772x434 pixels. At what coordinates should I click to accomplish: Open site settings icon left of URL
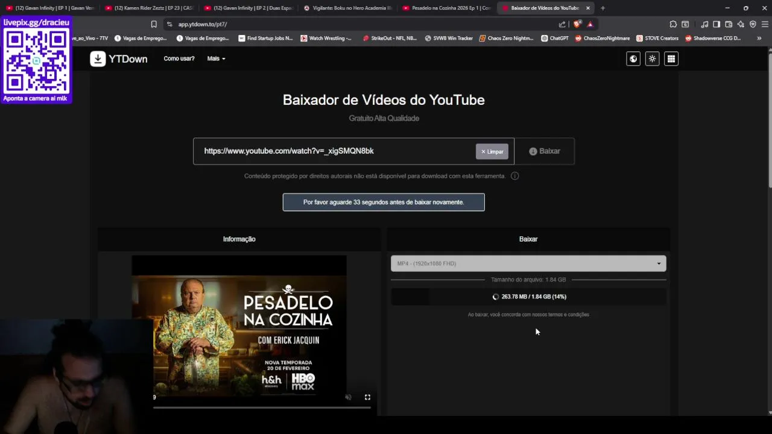coord(169,24)
